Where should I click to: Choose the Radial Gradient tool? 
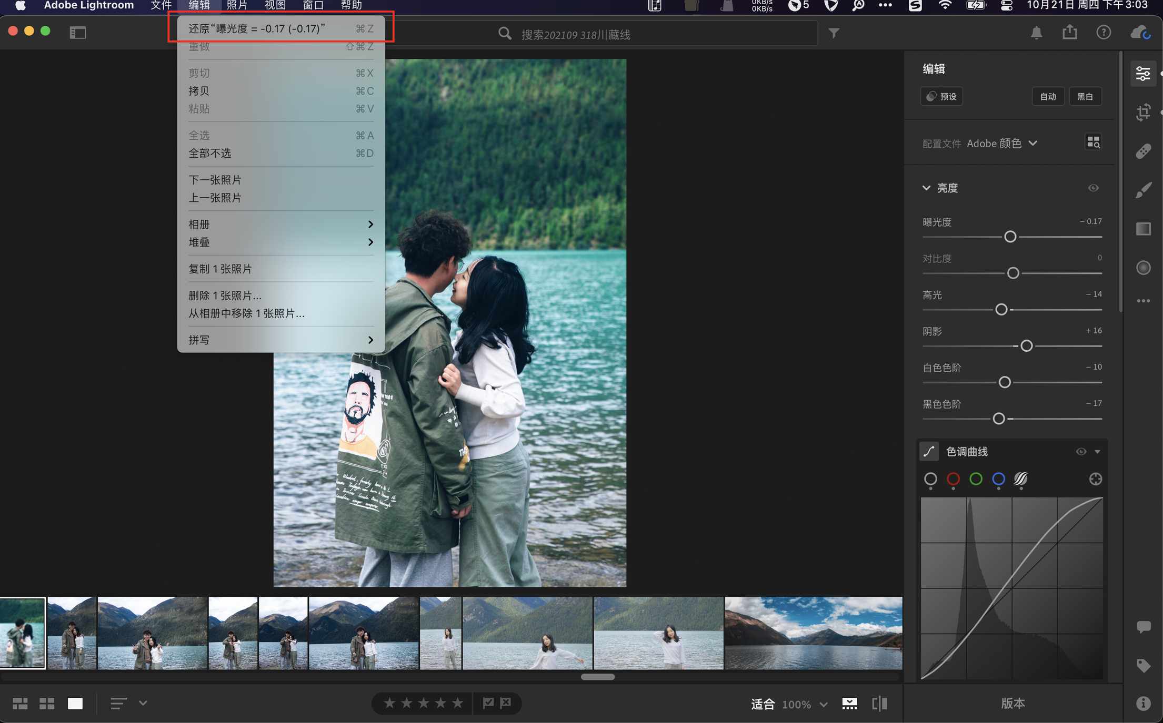(1143, 268)
